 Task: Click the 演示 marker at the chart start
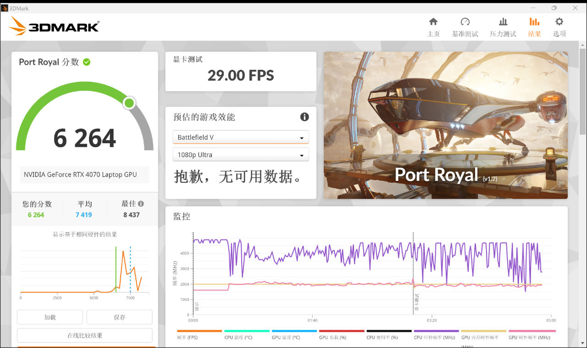click(194, 273)
